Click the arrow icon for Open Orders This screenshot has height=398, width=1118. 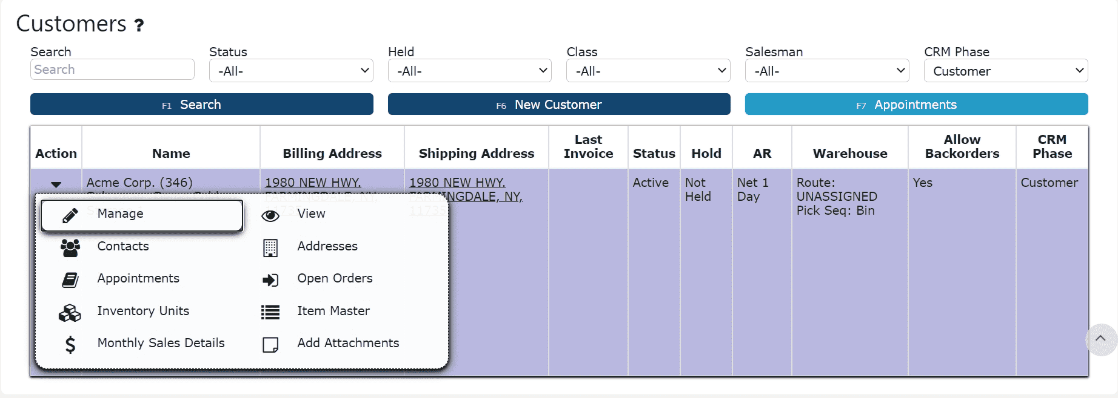click(x=270, y=279)
